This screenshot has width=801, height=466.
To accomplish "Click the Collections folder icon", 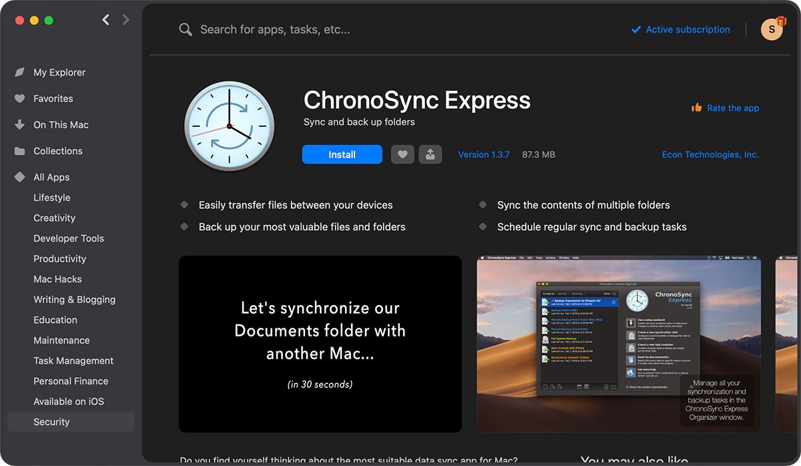I will (x=20, y=151).
